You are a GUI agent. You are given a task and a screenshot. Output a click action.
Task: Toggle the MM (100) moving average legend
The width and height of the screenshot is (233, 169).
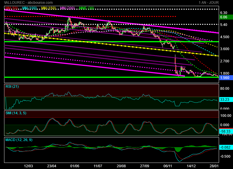[x=30, y=8]
